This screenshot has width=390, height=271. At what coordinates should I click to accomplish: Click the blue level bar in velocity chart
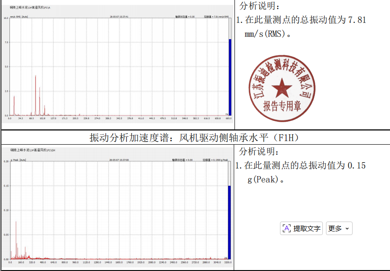point(230,77)
